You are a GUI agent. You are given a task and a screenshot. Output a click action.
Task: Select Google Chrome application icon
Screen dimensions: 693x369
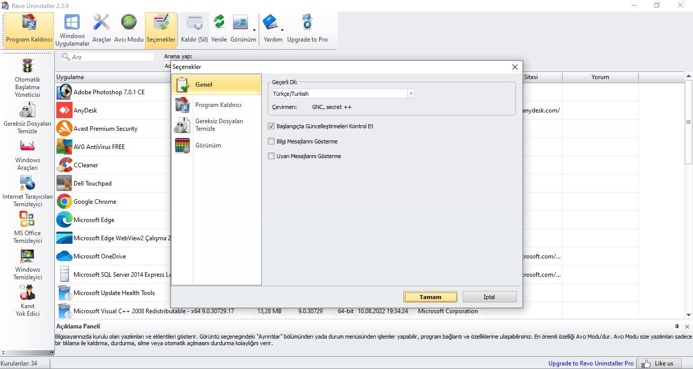pyautogui.click(x=64, y=201)
